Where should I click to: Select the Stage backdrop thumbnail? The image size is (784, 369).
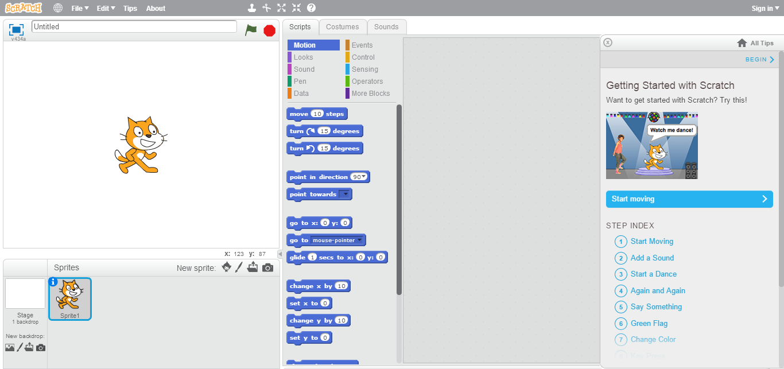coord(25,293)
